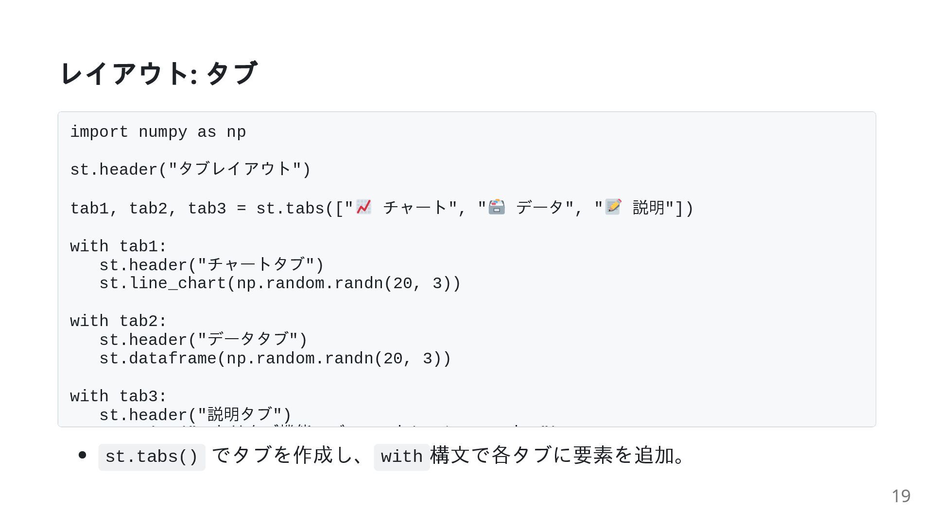Click the st.header("説明タブ") code line
933x524 pixels.
pos(195,415)
